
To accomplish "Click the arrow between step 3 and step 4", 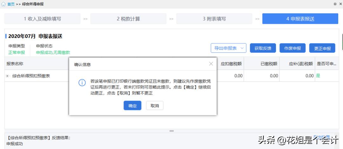I will tap(257, 19).
